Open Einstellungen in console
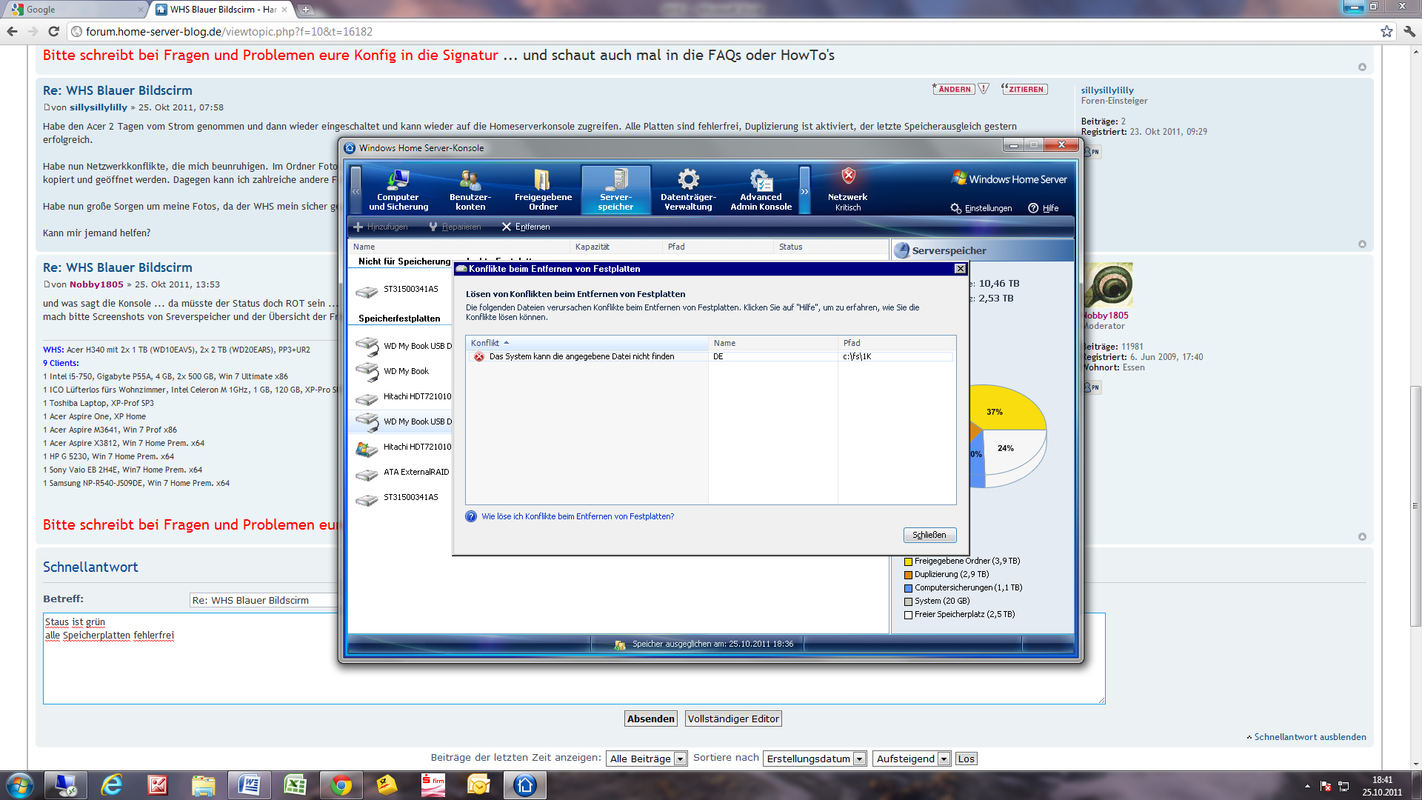This screenshot has width=1422, height=800. tap(982, 208)
